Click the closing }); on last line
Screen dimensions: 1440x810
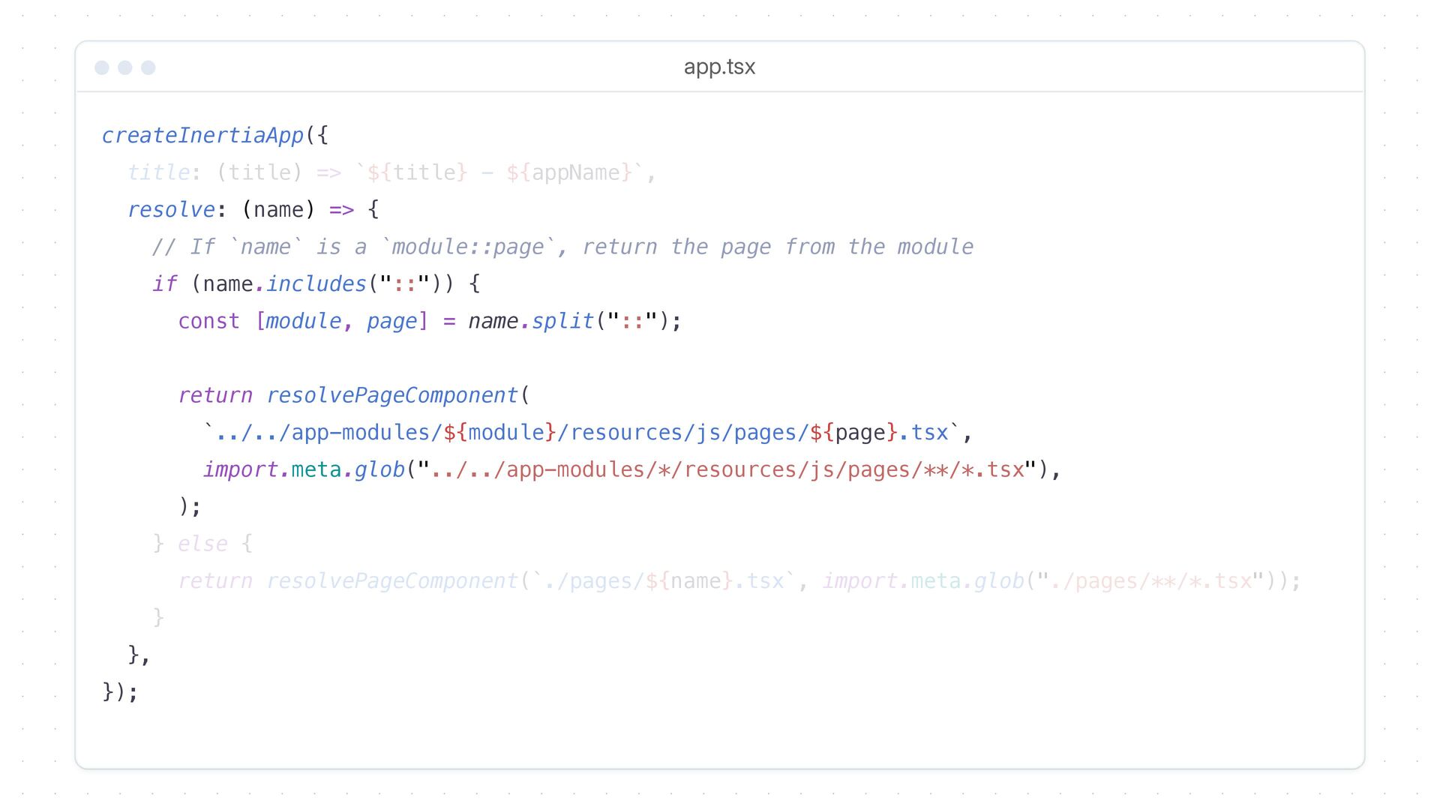pyautogui.click(x=120, y=691)
